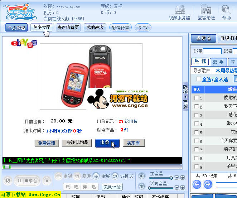The height and width of the screenshot is (198, 237).
Task: Check the song row 9 checkbox
Action: (x=197, y=166)
